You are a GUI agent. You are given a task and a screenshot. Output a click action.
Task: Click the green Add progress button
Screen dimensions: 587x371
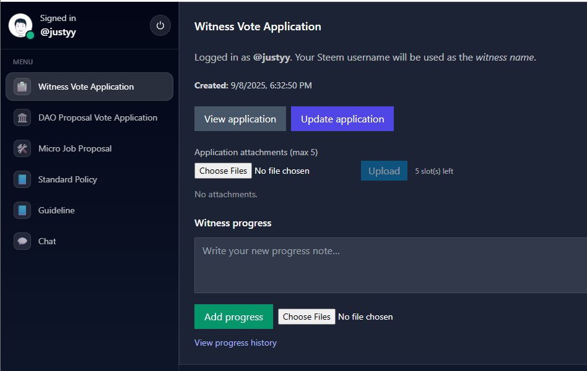(233, 317)
